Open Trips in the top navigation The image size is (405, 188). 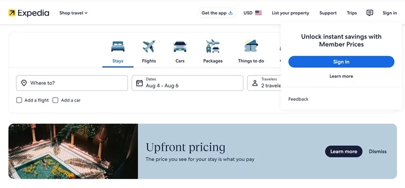click(x=352, y=13)
